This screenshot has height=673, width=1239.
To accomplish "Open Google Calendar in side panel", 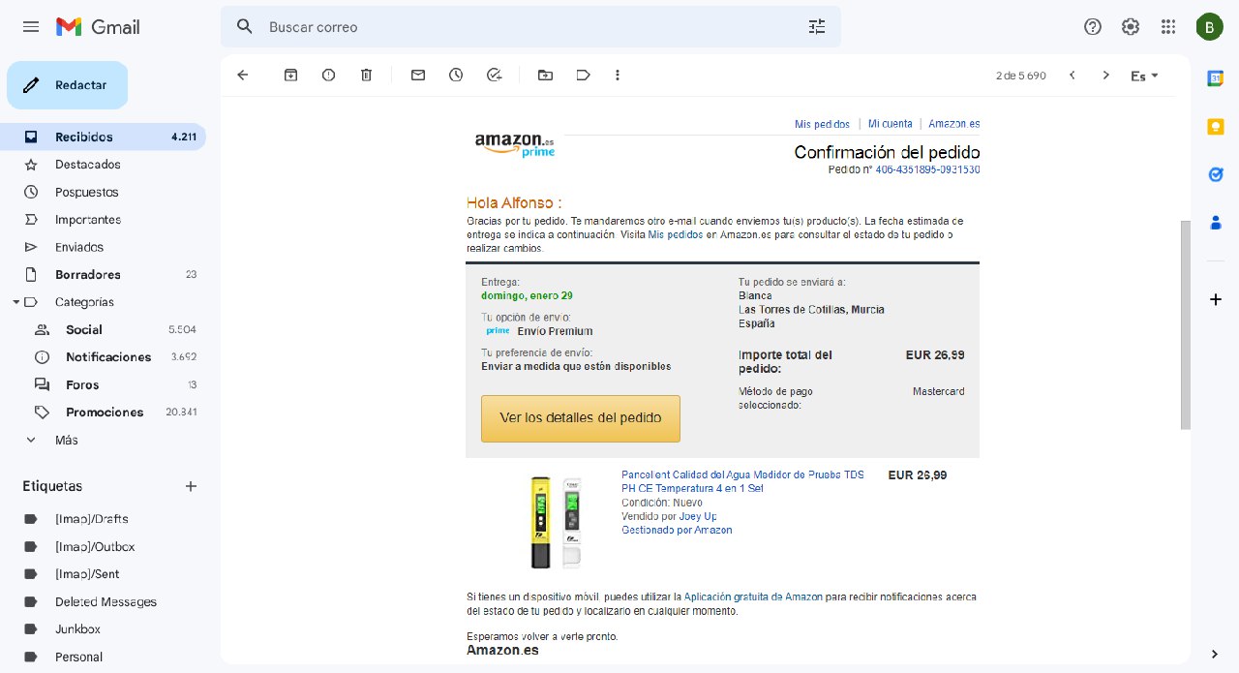I will pos(1215,78).
